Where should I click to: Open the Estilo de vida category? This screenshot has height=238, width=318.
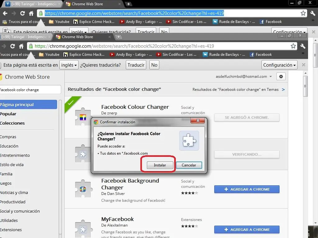[12, 165]
